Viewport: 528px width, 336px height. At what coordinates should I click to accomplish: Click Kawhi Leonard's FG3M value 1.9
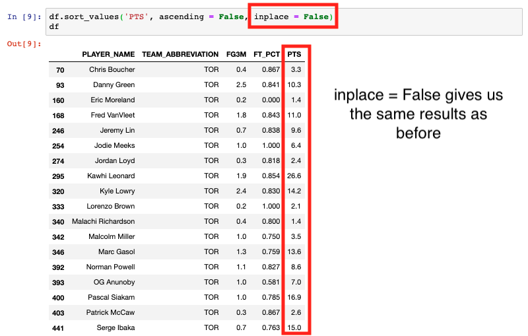[x=241, y=176]
